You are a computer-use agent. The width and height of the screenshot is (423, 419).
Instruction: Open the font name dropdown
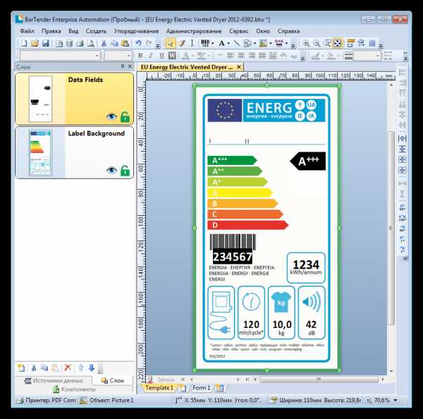(97, 56)
